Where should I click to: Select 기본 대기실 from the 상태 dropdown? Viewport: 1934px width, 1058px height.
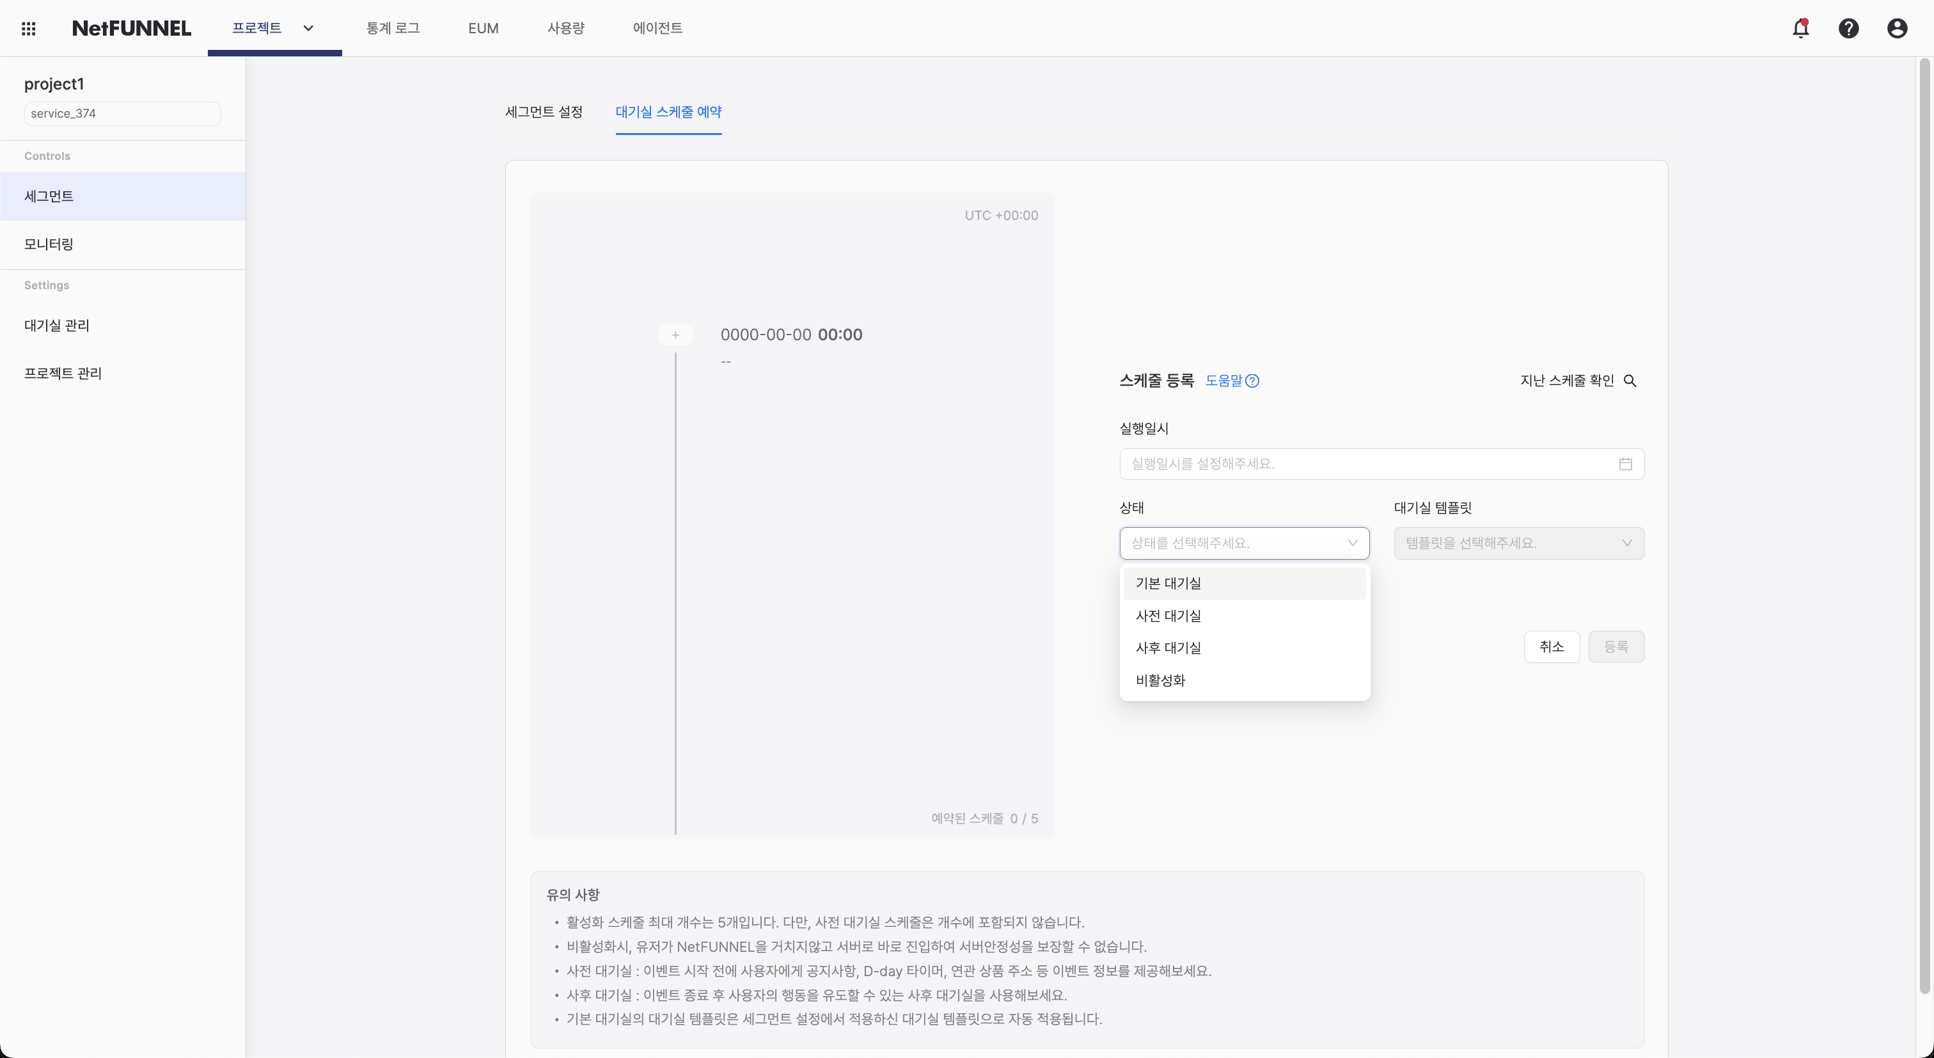1168,583
